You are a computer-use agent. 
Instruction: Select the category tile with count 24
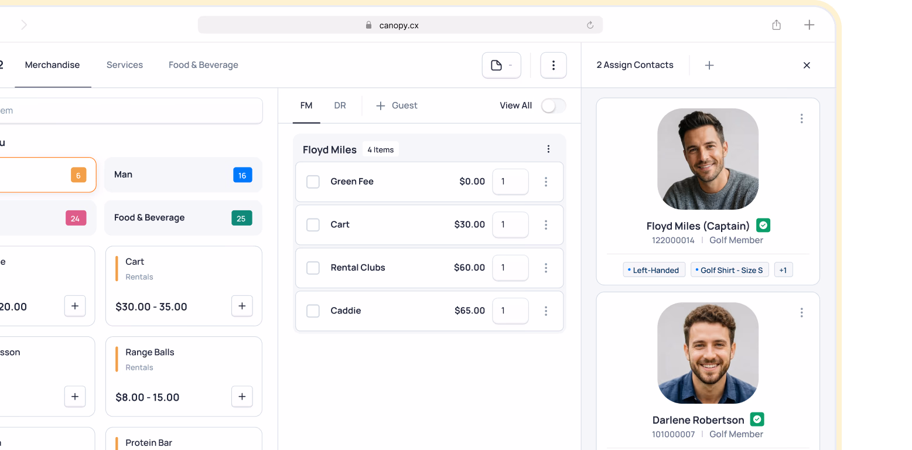pyautogui.click(x=48, y=218)
